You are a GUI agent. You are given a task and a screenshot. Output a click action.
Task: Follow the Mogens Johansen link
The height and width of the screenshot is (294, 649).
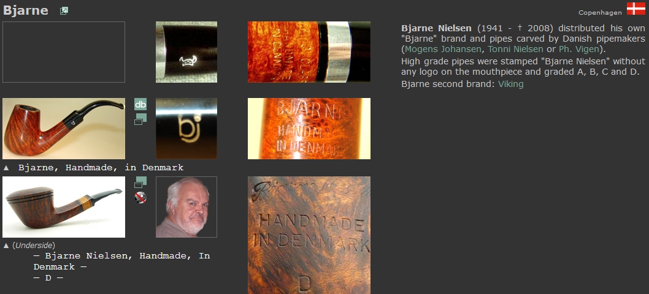click(443, 49)
